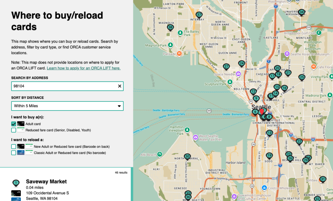Click the address search field containing 98104
Viewport: 333px width, 201px height.
(63, 86)
